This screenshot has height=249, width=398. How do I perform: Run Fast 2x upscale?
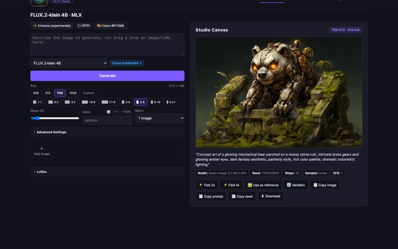[x=207, y=185]
